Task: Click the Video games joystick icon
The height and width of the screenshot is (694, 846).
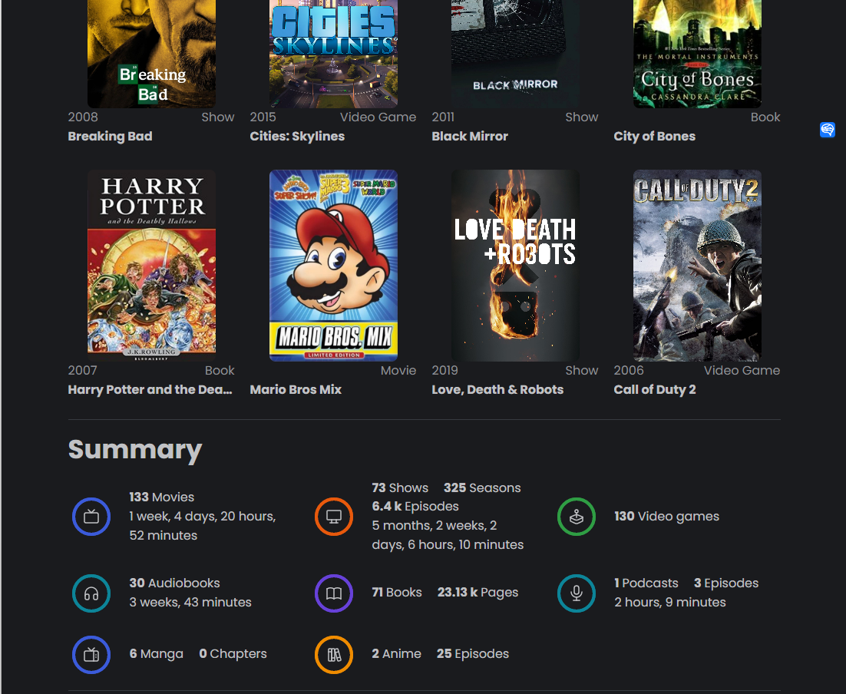Action: tap(577, 517)
